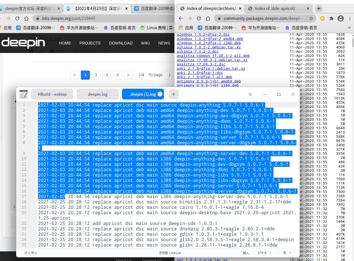The height and width of the screenshot is (261, 354).
Task: Open 百度营销-首页 bookmark in left browser
Action: (119, 28)
